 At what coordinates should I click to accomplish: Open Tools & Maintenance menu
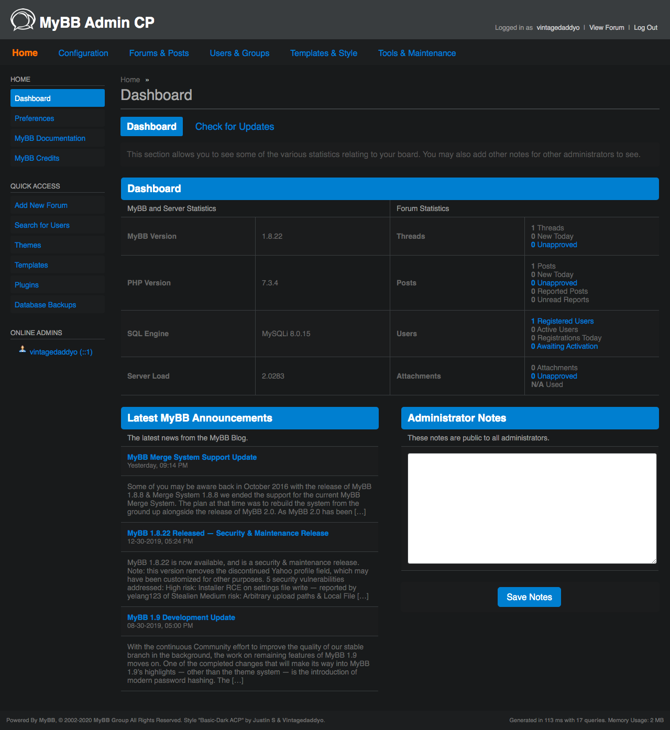point(416,53)
